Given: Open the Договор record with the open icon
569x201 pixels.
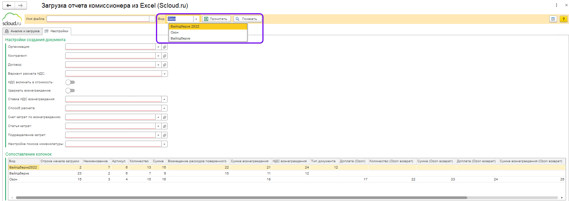Looking at the screenshot, I should click(165, 65).
